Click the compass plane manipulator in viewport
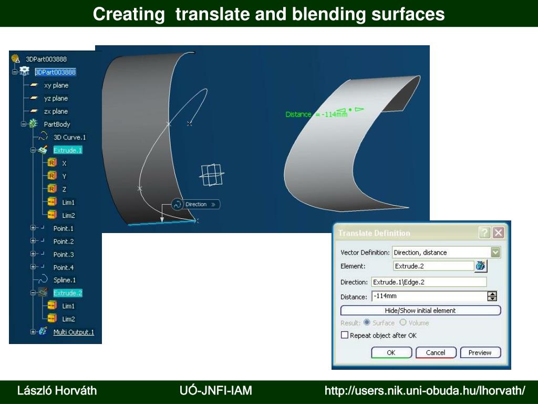This screenshot has height=404, width=538. (x=212, y=175)
